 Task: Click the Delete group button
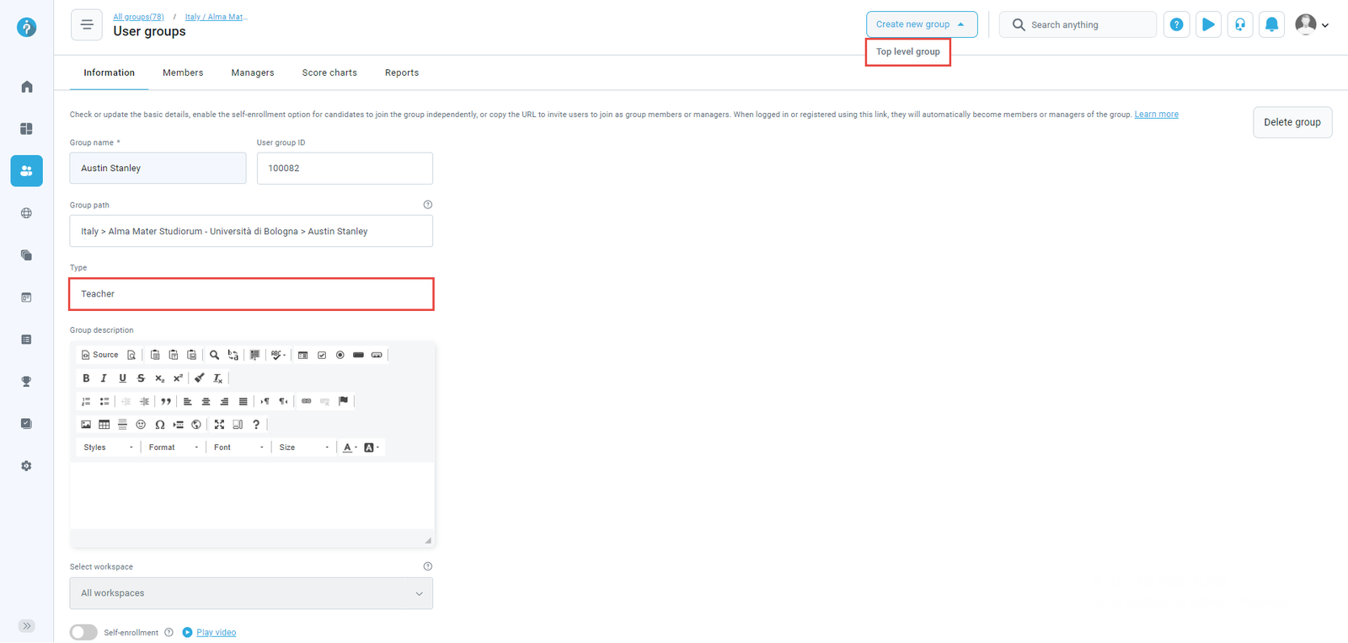pos(1292,122)
